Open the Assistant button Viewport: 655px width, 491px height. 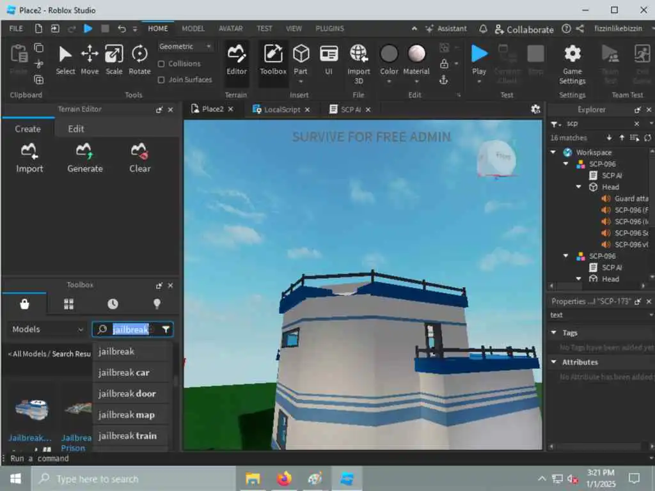click(x=446, y=29)
